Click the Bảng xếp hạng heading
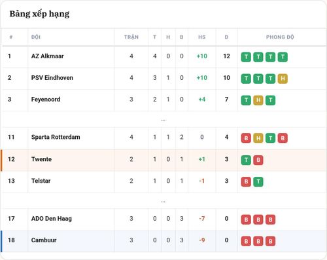The width and height of the screenshot is (327, 260). pos(39,14)
